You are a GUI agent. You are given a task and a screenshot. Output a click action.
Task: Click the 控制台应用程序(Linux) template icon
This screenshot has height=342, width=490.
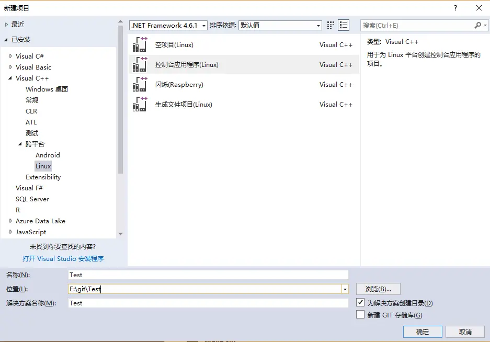click(x=140, y=64)
